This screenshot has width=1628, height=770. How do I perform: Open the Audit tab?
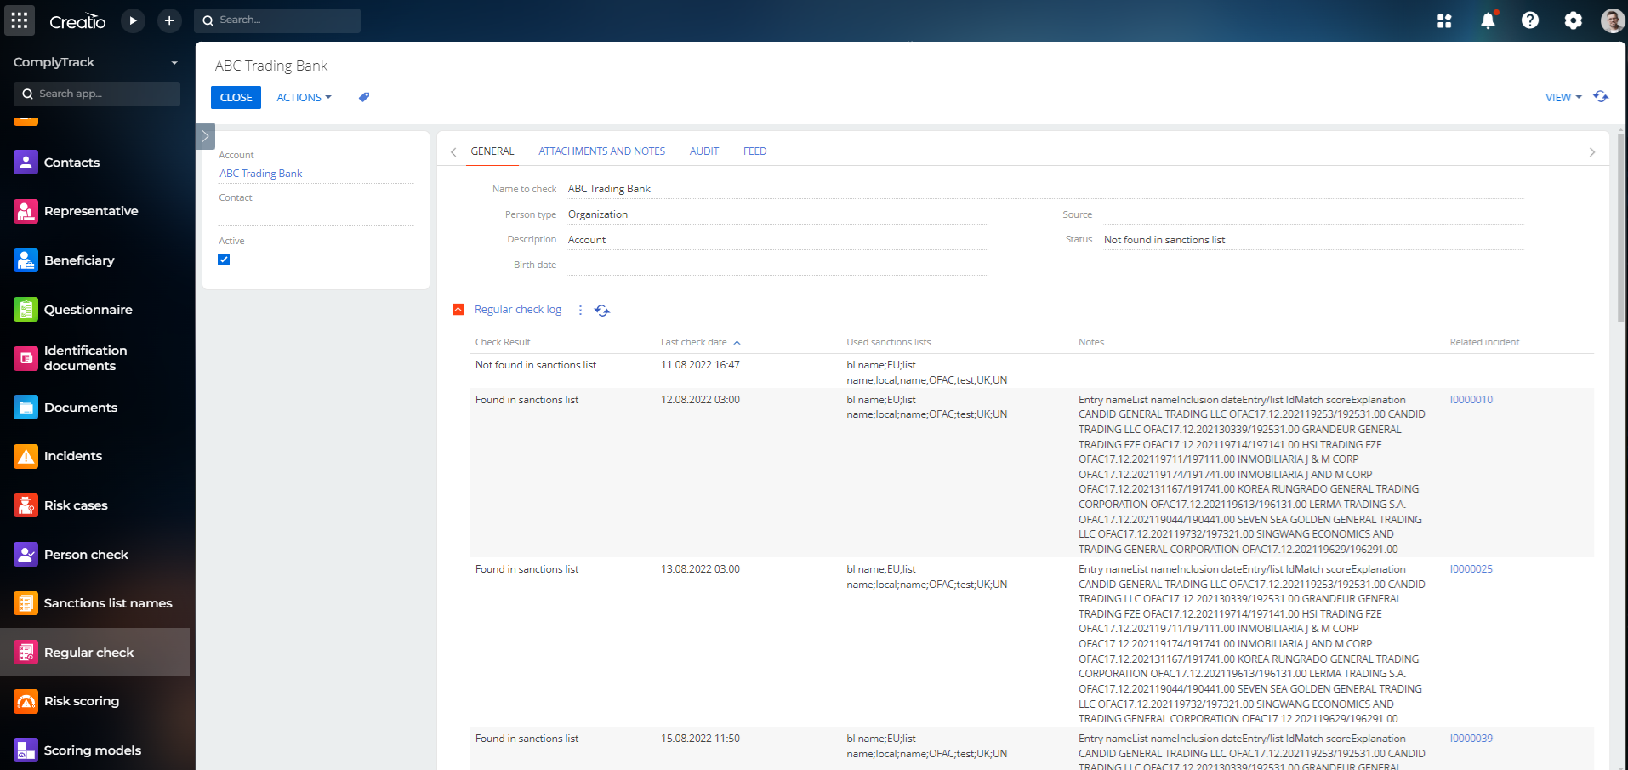tap(703, 151)
